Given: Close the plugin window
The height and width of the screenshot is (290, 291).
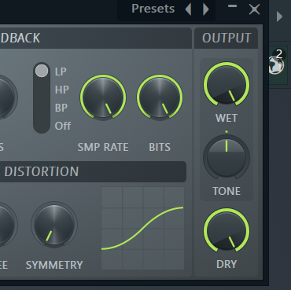Looking at the screenshot, I should point(254,9).
